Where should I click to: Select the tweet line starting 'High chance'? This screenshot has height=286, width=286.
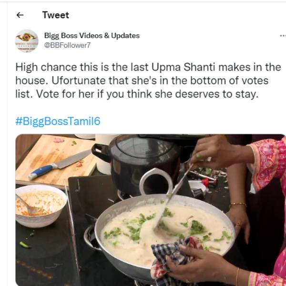[x=148, y=67]
